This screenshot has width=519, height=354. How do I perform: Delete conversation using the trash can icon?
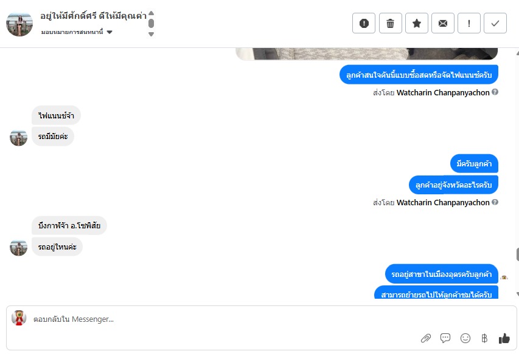390,23
